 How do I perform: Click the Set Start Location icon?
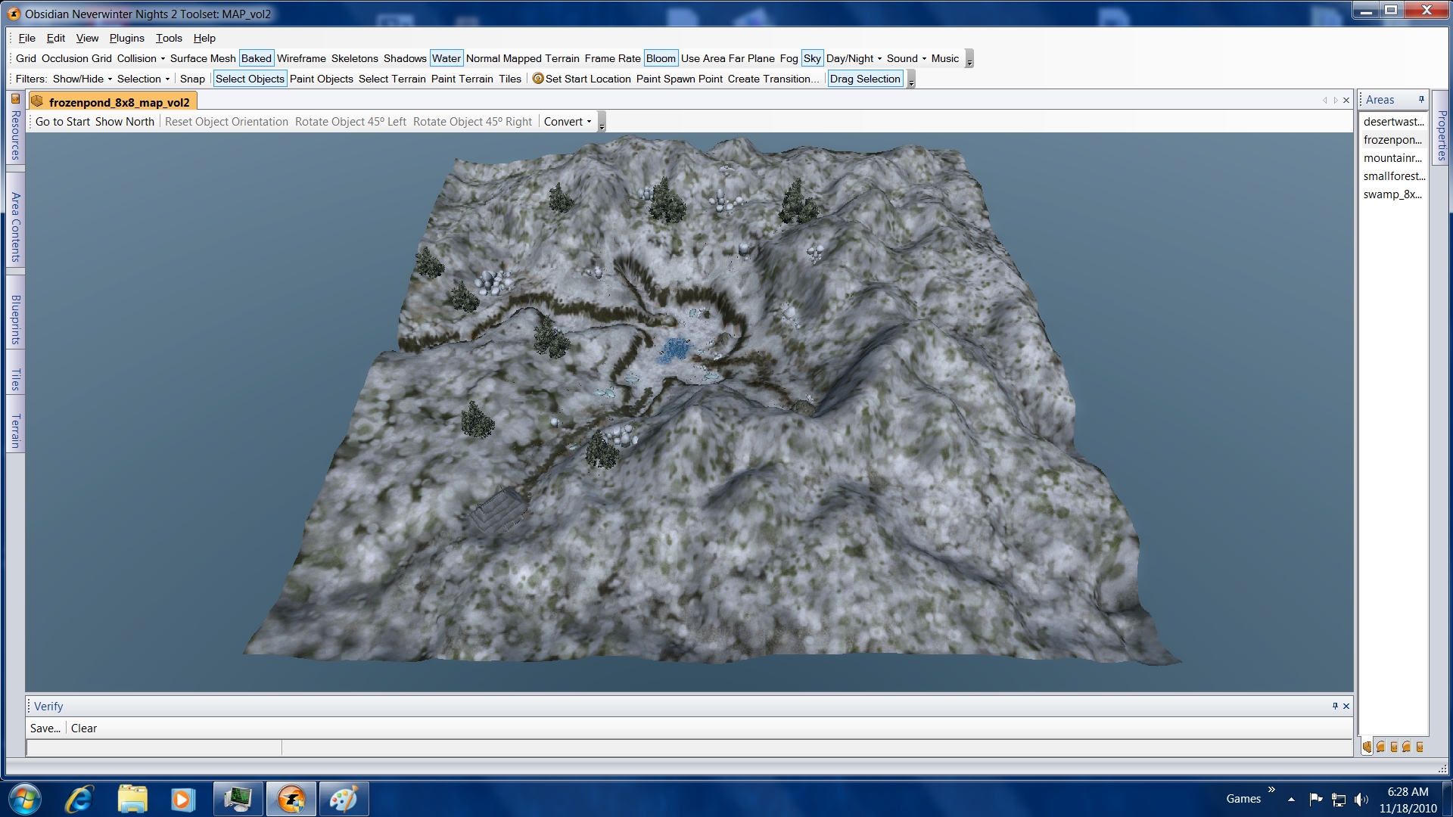[x=538, y=79]
